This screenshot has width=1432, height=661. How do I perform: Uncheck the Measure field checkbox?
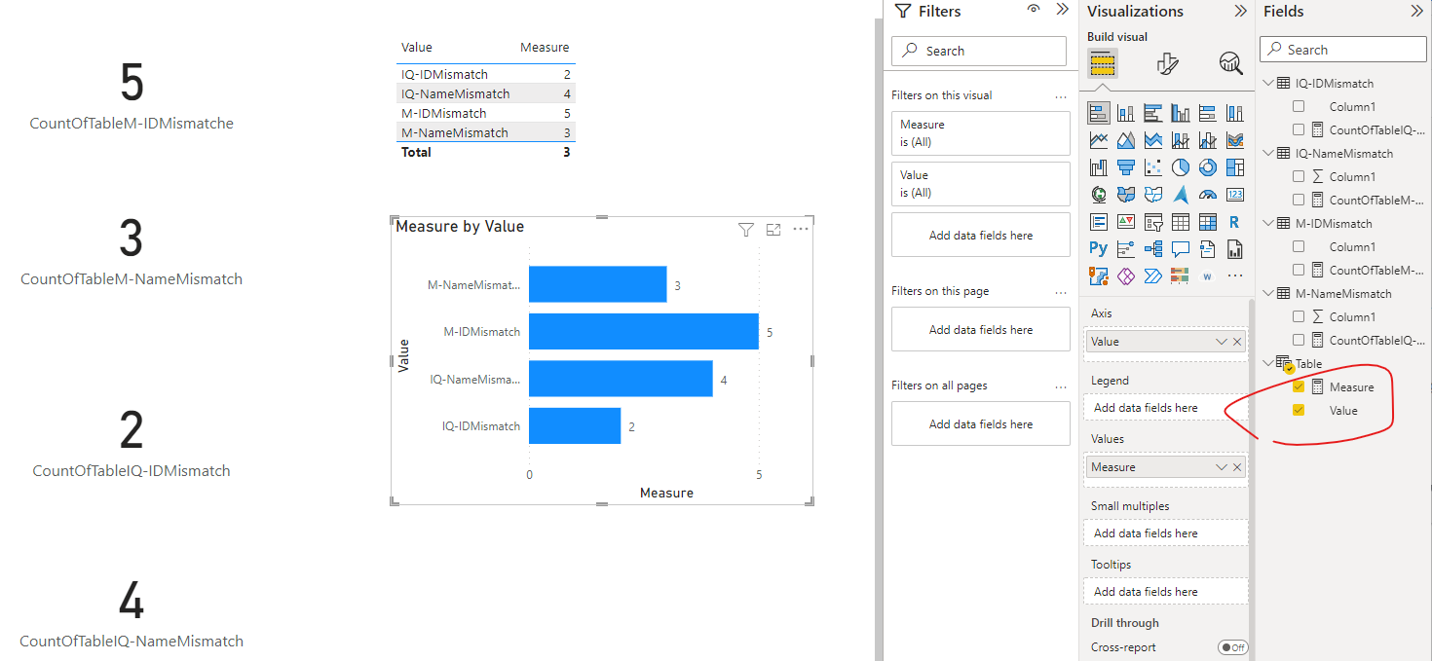click(1298, 386)
